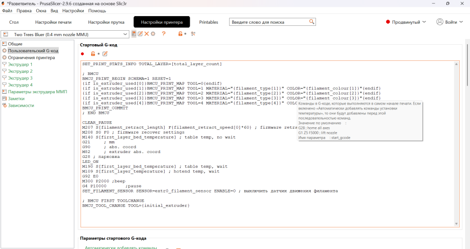Place cursor on BMCU_TOOL_CHANGE TOOL={initial_extruder} line

(136, 206)
